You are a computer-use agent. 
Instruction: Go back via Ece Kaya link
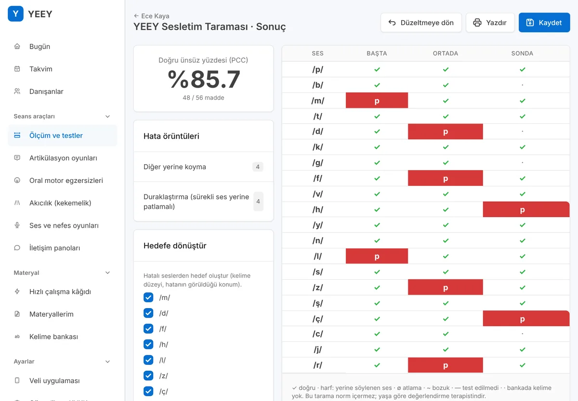pos(152,16)
